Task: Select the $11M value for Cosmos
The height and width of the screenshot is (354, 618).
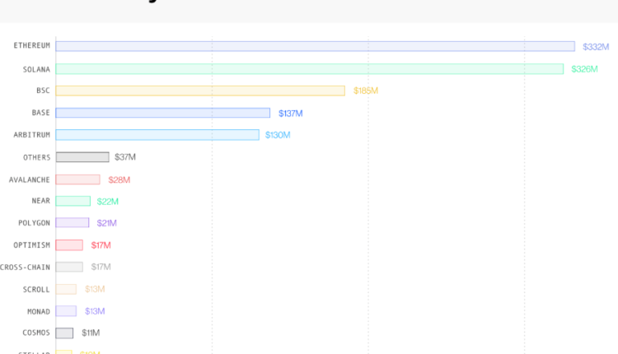Action: click(x=91, y=333)
